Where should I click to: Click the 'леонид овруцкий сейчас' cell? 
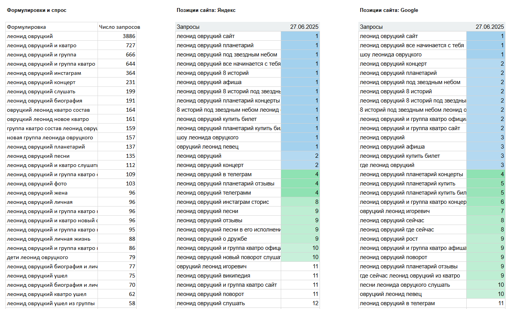pyautogui.click(x=413, y=220)
